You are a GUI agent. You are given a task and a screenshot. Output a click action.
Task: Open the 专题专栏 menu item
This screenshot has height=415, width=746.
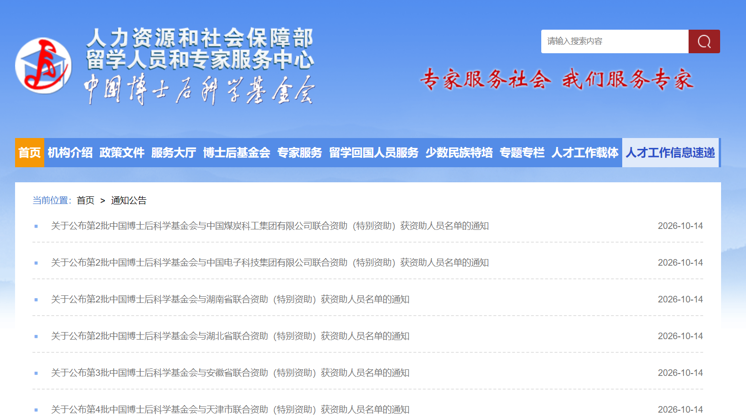pos(522,153)
